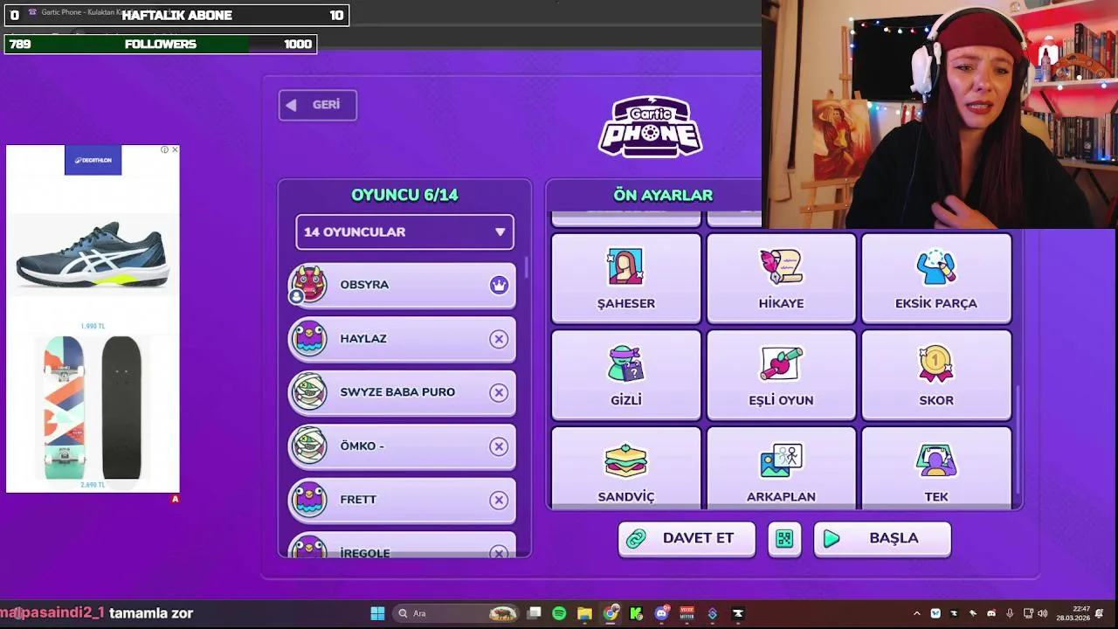Open the taskbar clock showing 22:47
Screen dimensions: 1118x629
(1073, 613)
